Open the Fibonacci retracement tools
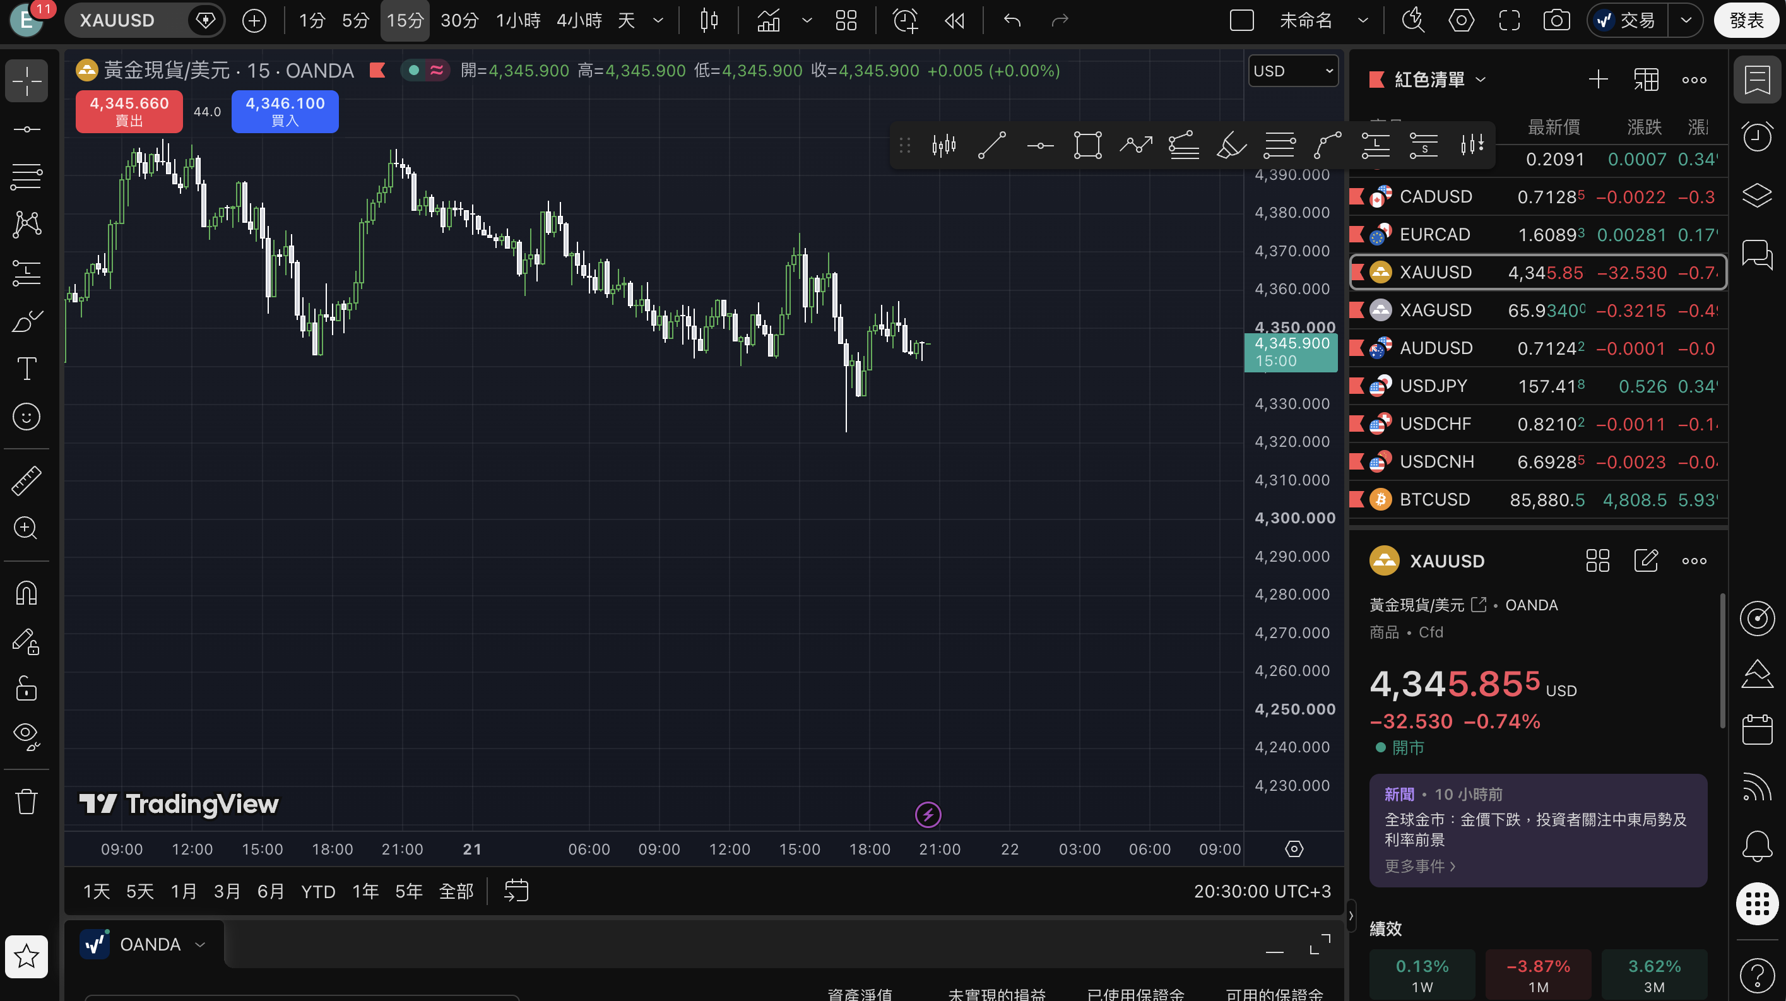The image size is (1786, 1001). [x=27, y=176]
